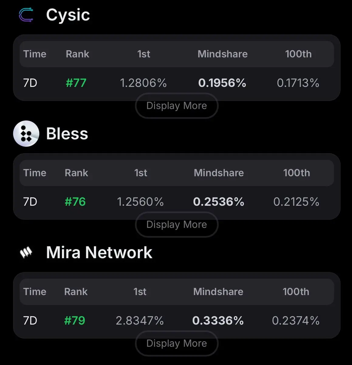Click Time column header in Cysic table
The height and width of the screenshot is (365, 352).
[x=35, y=54]
